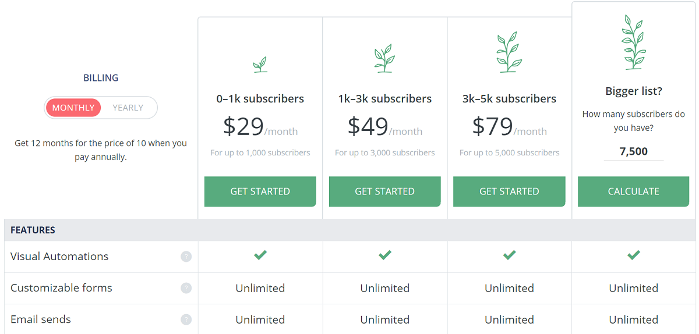Click the Visual Automations checkmark under Bigger list
This screenshot has width=699, height=334.
click(x=634, y=255)
